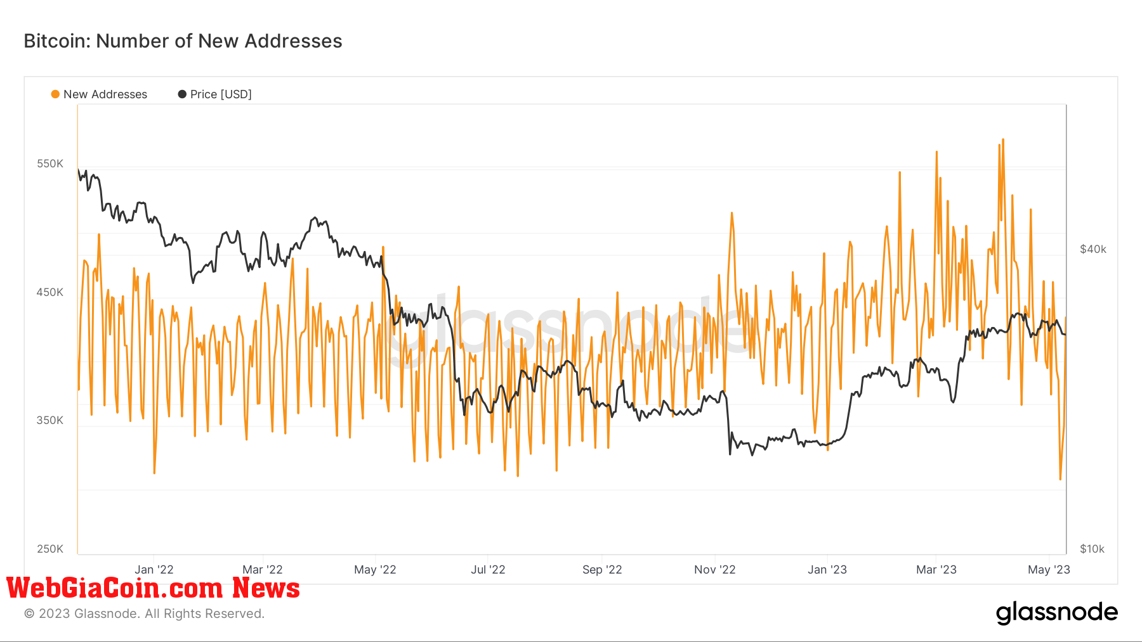Screen dimensions: 1142x642
Task: Click the May '22 x-axis label
Action: [375, 570]
